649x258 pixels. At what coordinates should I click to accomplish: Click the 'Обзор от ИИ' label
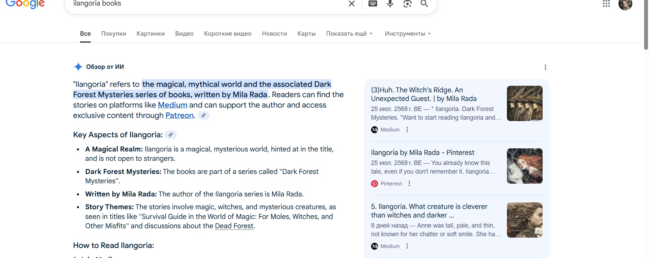click(105, 67)
